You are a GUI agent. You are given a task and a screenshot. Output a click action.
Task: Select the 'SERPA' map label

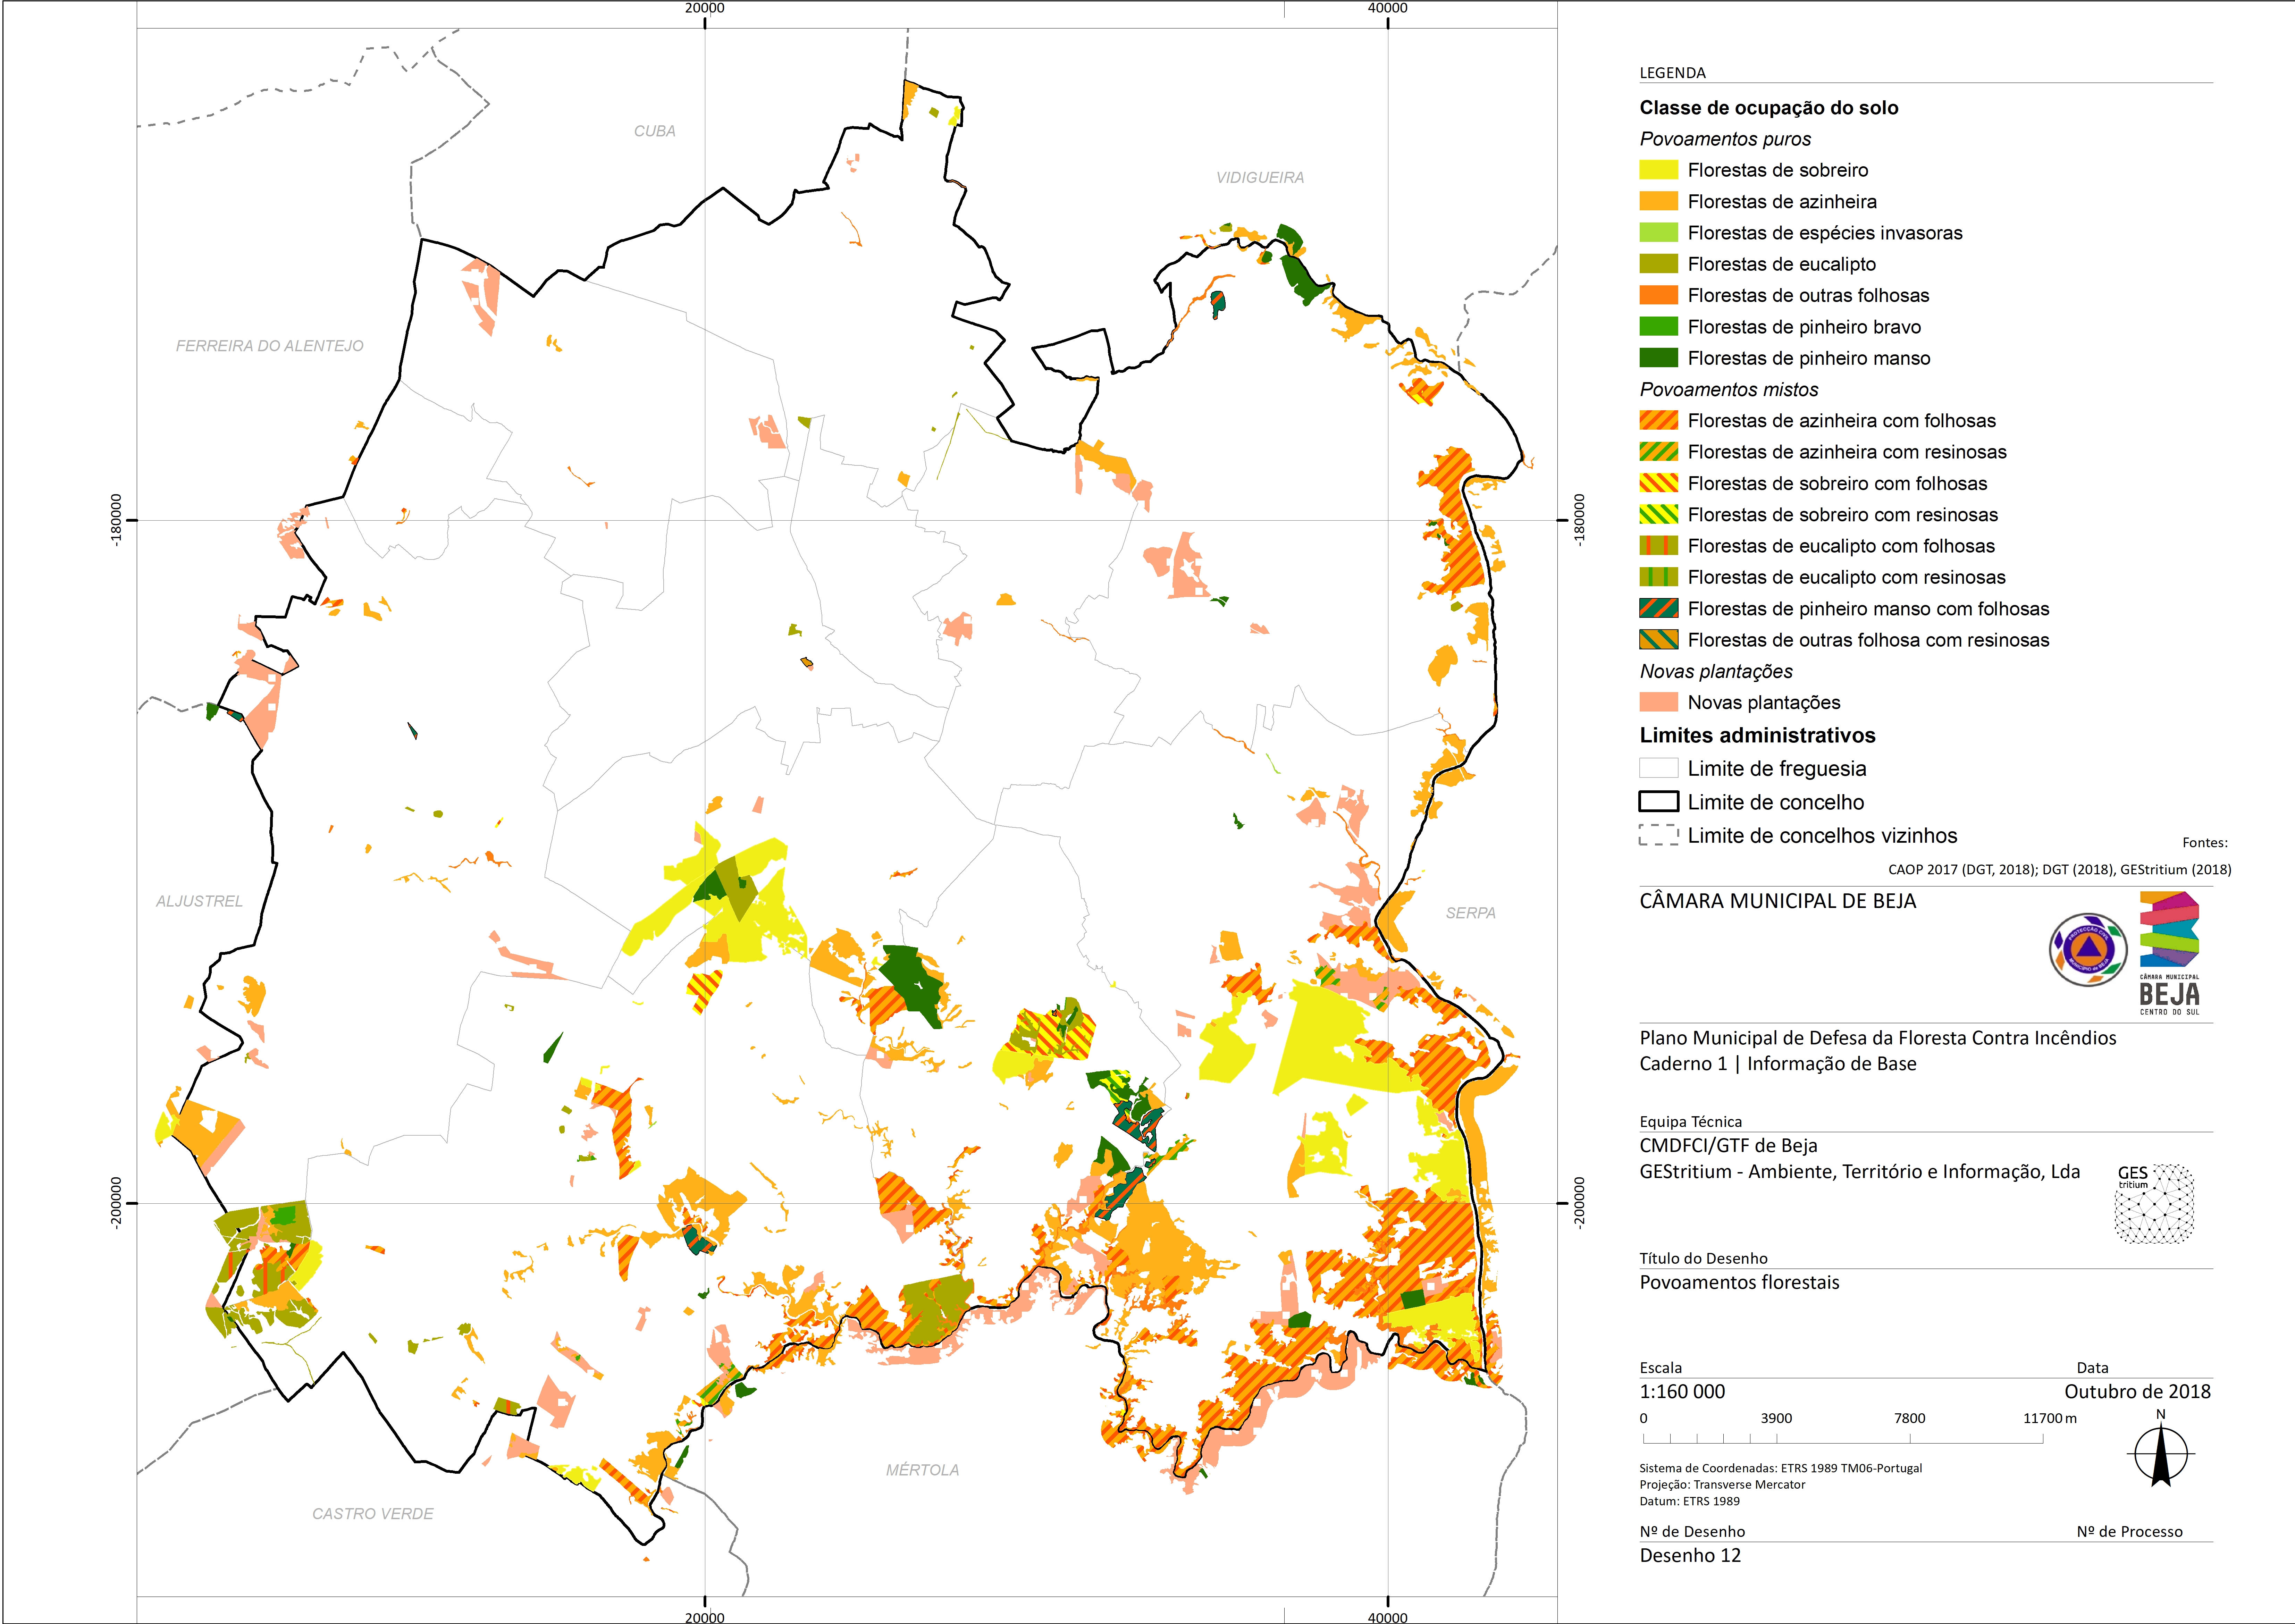click(x=1471, y=913)
